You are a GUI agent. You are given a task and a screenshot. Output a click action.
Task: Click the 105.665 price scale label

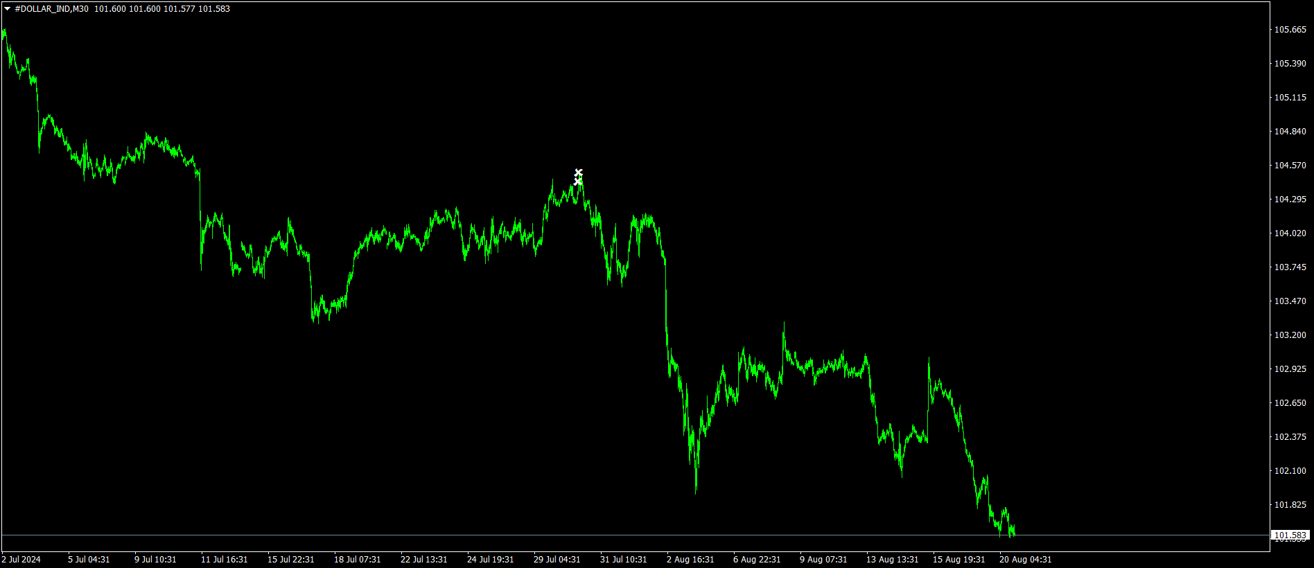(x=1290, y=30)
